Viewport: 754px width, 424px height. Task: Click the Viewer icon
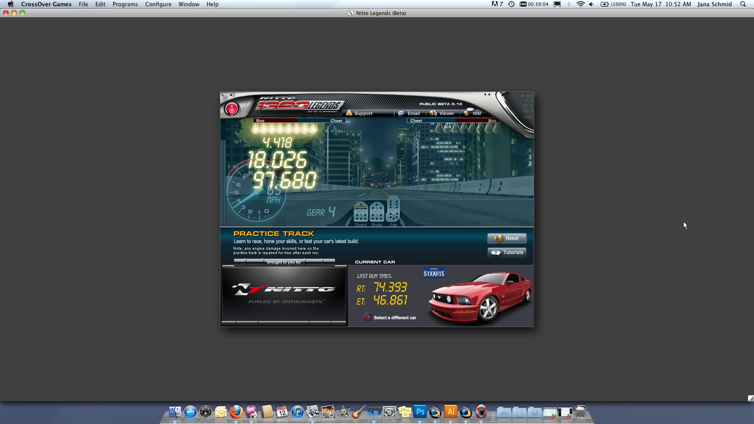click(432, 113)
